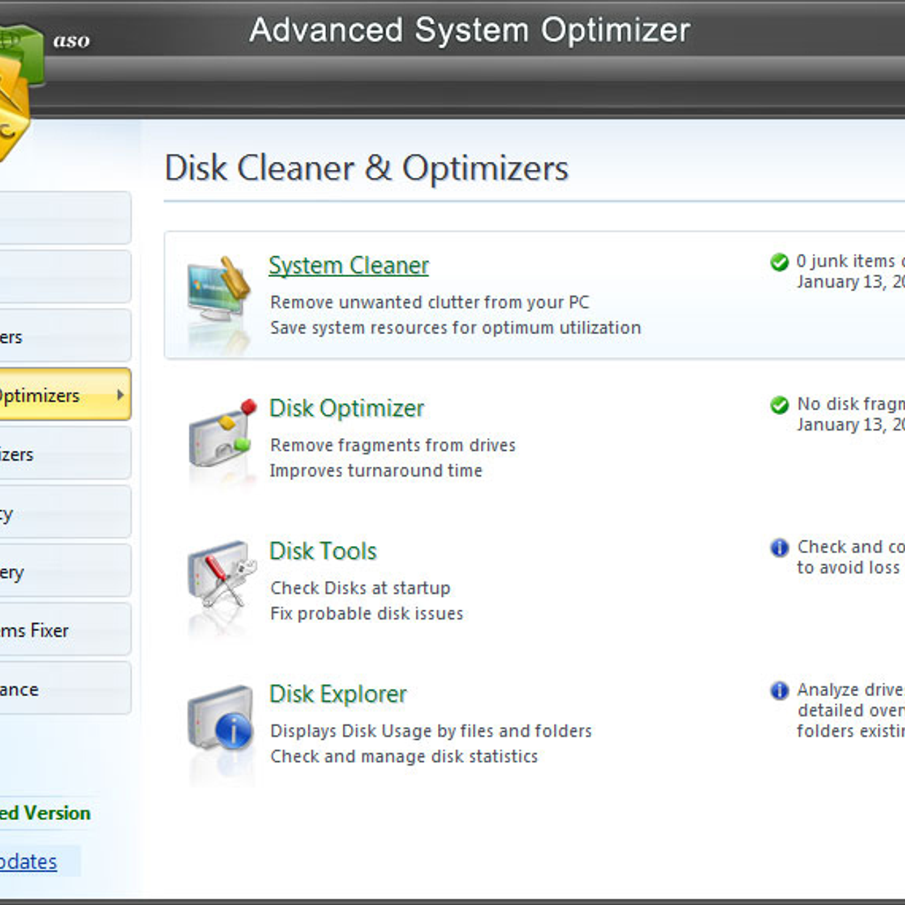Select the topmost blank sidebar tab
The width and height of the screenshot is (905, 905).
[65, 218]
